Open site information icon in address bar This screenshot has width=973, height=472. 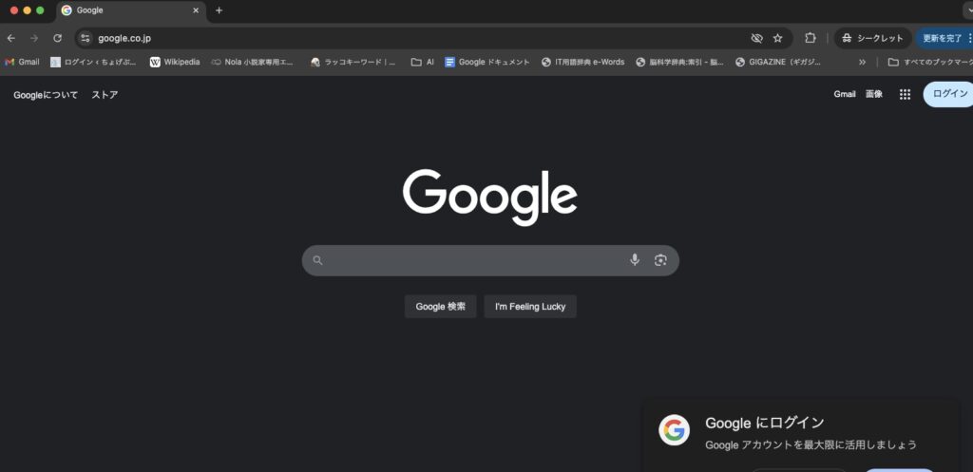point(86,38)
